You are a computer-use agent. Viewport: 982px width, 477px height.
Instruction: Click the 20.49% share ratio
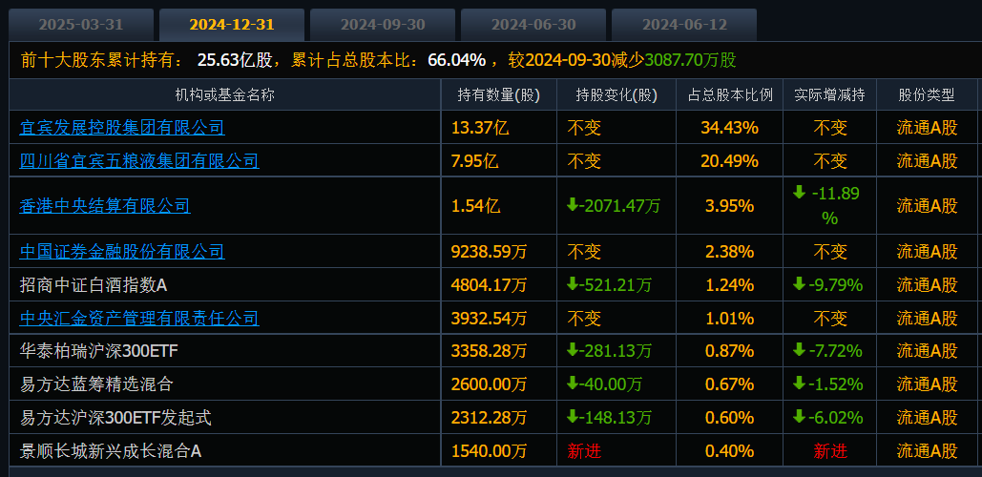(730, 161)
